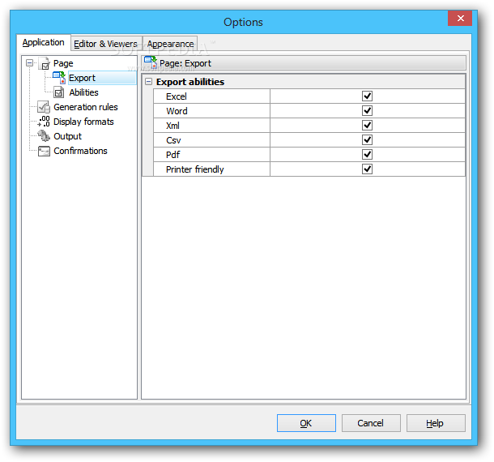This screenshot has height=462, width=494.
Task: Click the Display formats decimal icon
Action: click(44, 122)
